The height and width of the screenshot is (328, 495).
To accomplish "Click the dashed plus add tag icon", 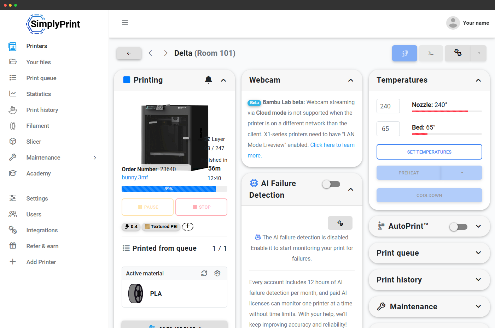I will pos(187,226).
